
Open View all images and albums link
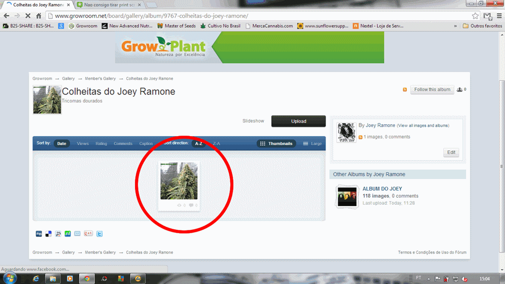pos(423,126)
